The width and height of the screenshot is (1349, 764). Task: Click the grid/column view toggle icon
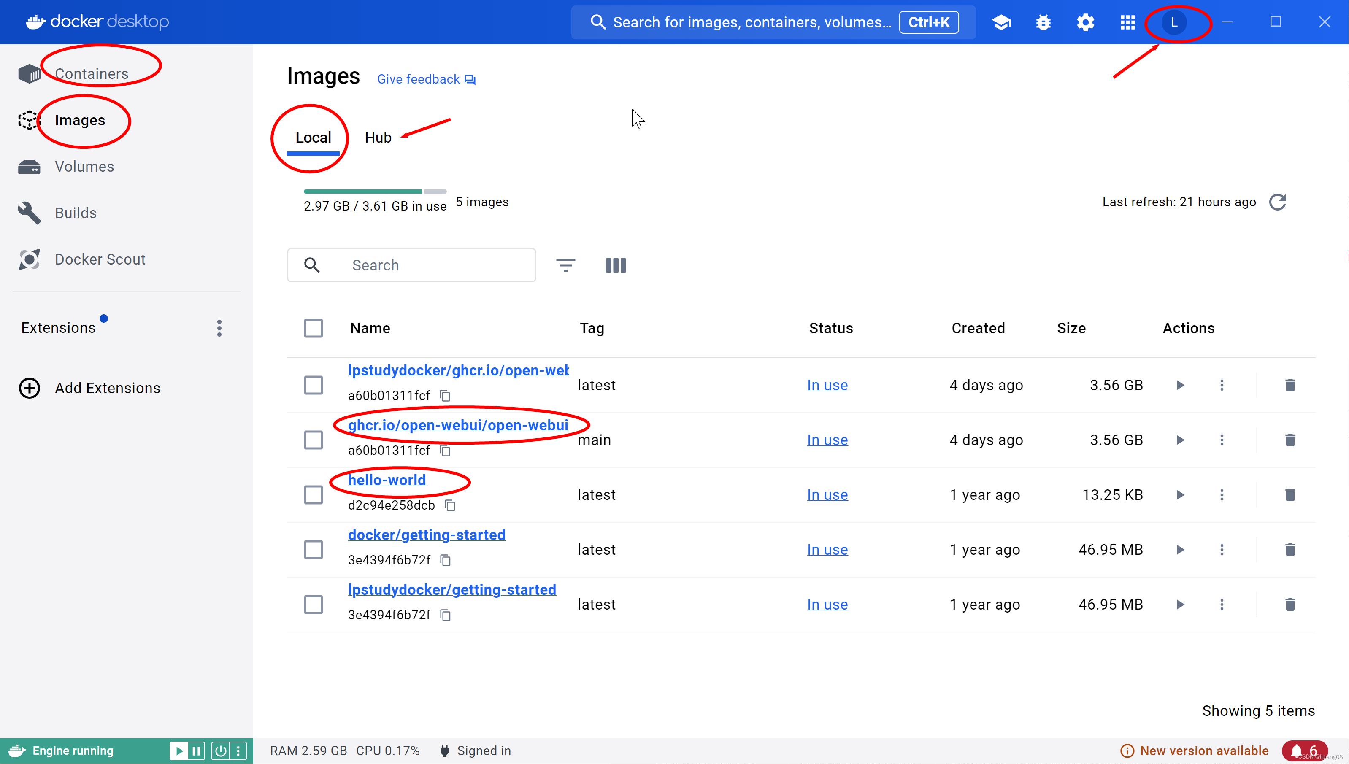pos(616,265)
